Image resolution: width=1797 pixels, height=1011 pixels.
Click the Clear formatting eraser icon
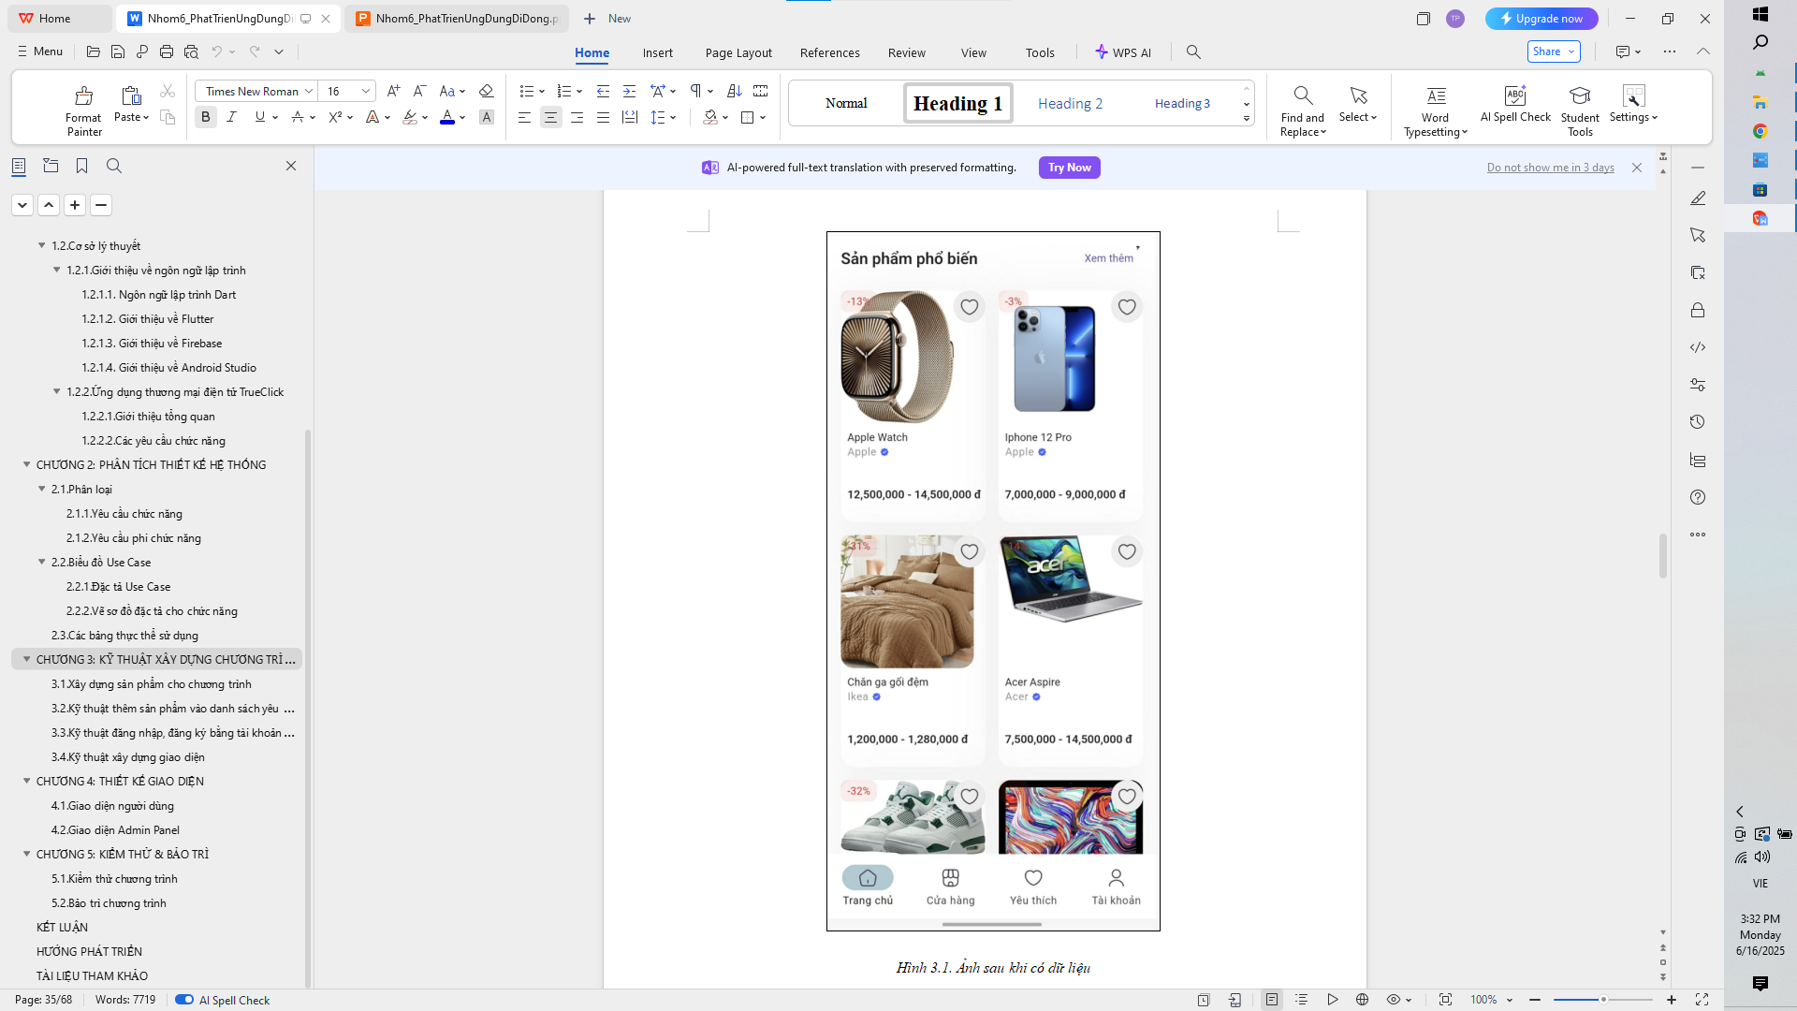[486, 91]
